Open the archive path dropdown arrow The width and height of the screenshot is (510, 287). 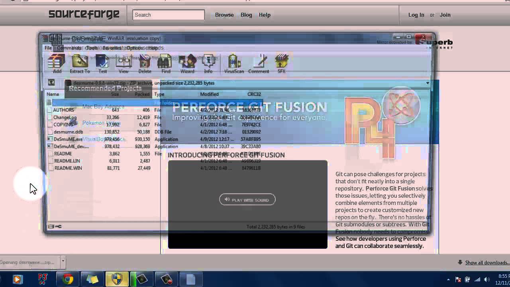428,83
